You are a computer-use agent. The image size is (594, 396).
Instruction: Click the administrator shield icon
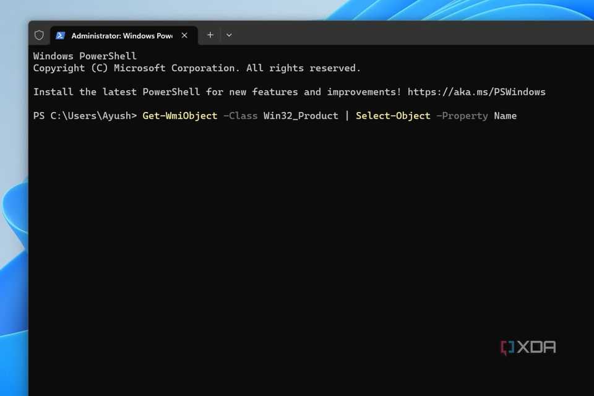pos(39,35)
